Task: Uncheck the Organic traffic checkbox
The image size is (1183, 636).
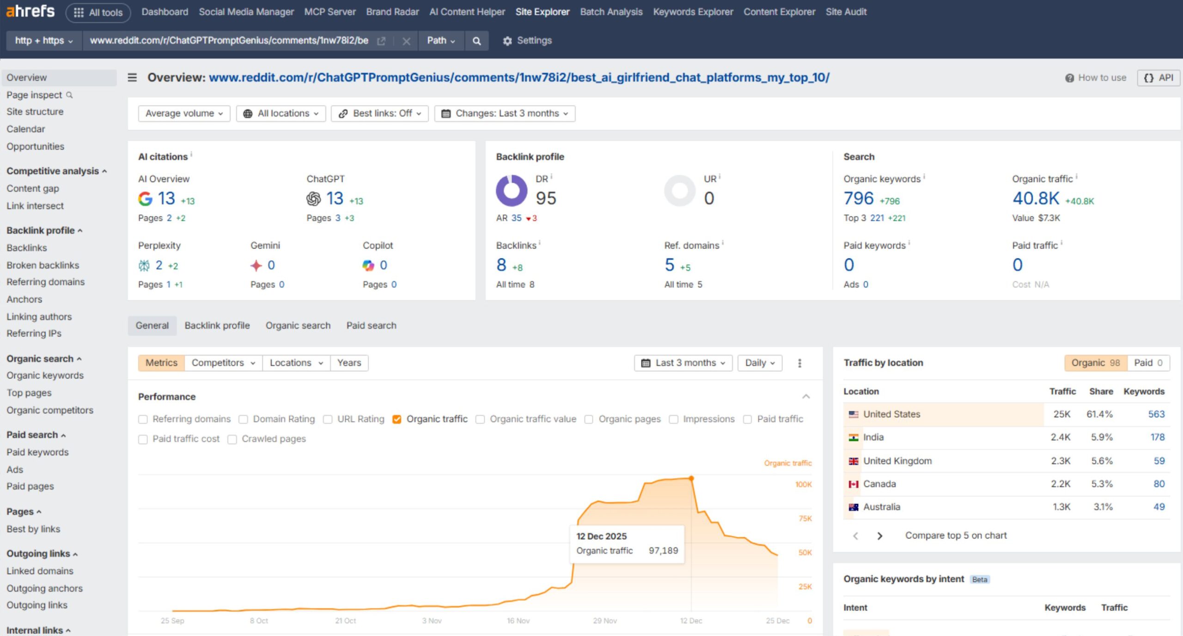Action: (x=396, y=419)
